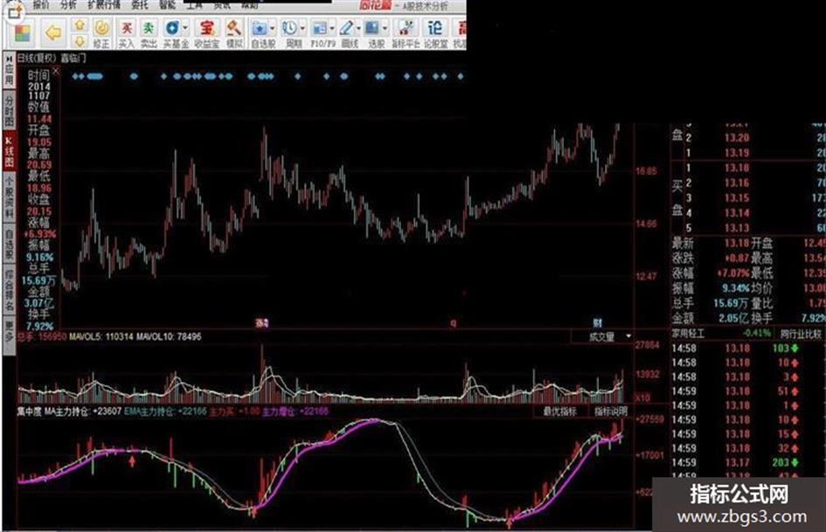The width and height of the screenshot is (826, 532).
Task: Open the 周期 dropdown arrow
Action: click(x=303, y=29)
